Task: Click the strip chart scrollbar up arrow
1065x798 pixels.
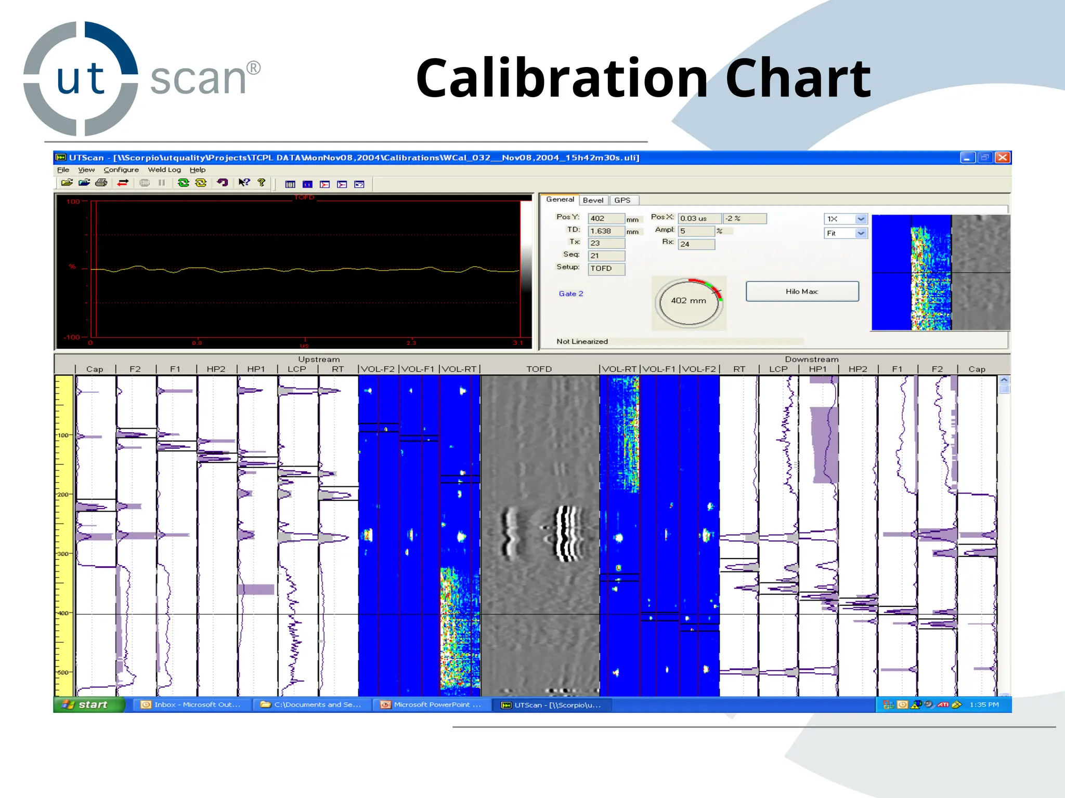Action: click(1004, 380)
